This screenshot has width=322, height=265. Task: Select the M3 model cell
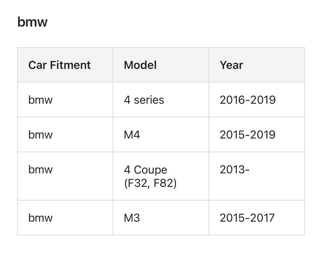tap(132, 218)
